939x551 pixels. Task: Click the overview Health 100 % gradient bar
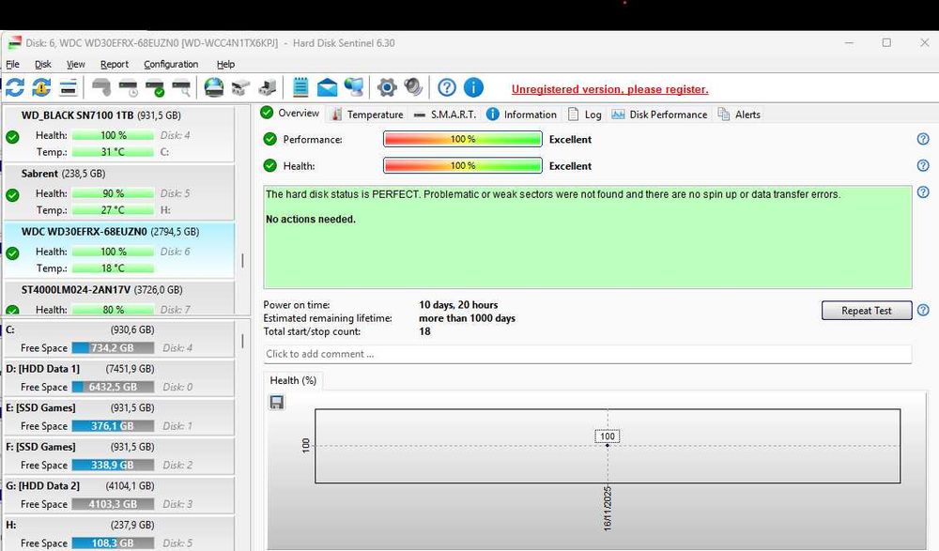462,165
